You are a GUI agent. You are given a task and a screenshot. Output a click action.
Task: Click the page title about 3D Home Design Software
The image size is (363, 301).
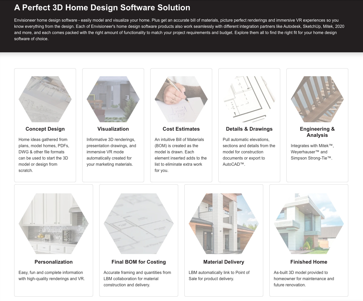[x=102, y=7]
